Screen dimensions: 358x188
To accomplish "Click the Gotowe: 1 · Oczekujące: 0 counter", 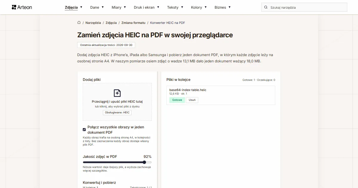I will (259, 80).
